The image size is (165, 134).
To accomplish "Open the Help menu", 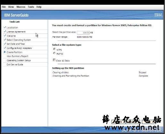I will pos(39,7).
